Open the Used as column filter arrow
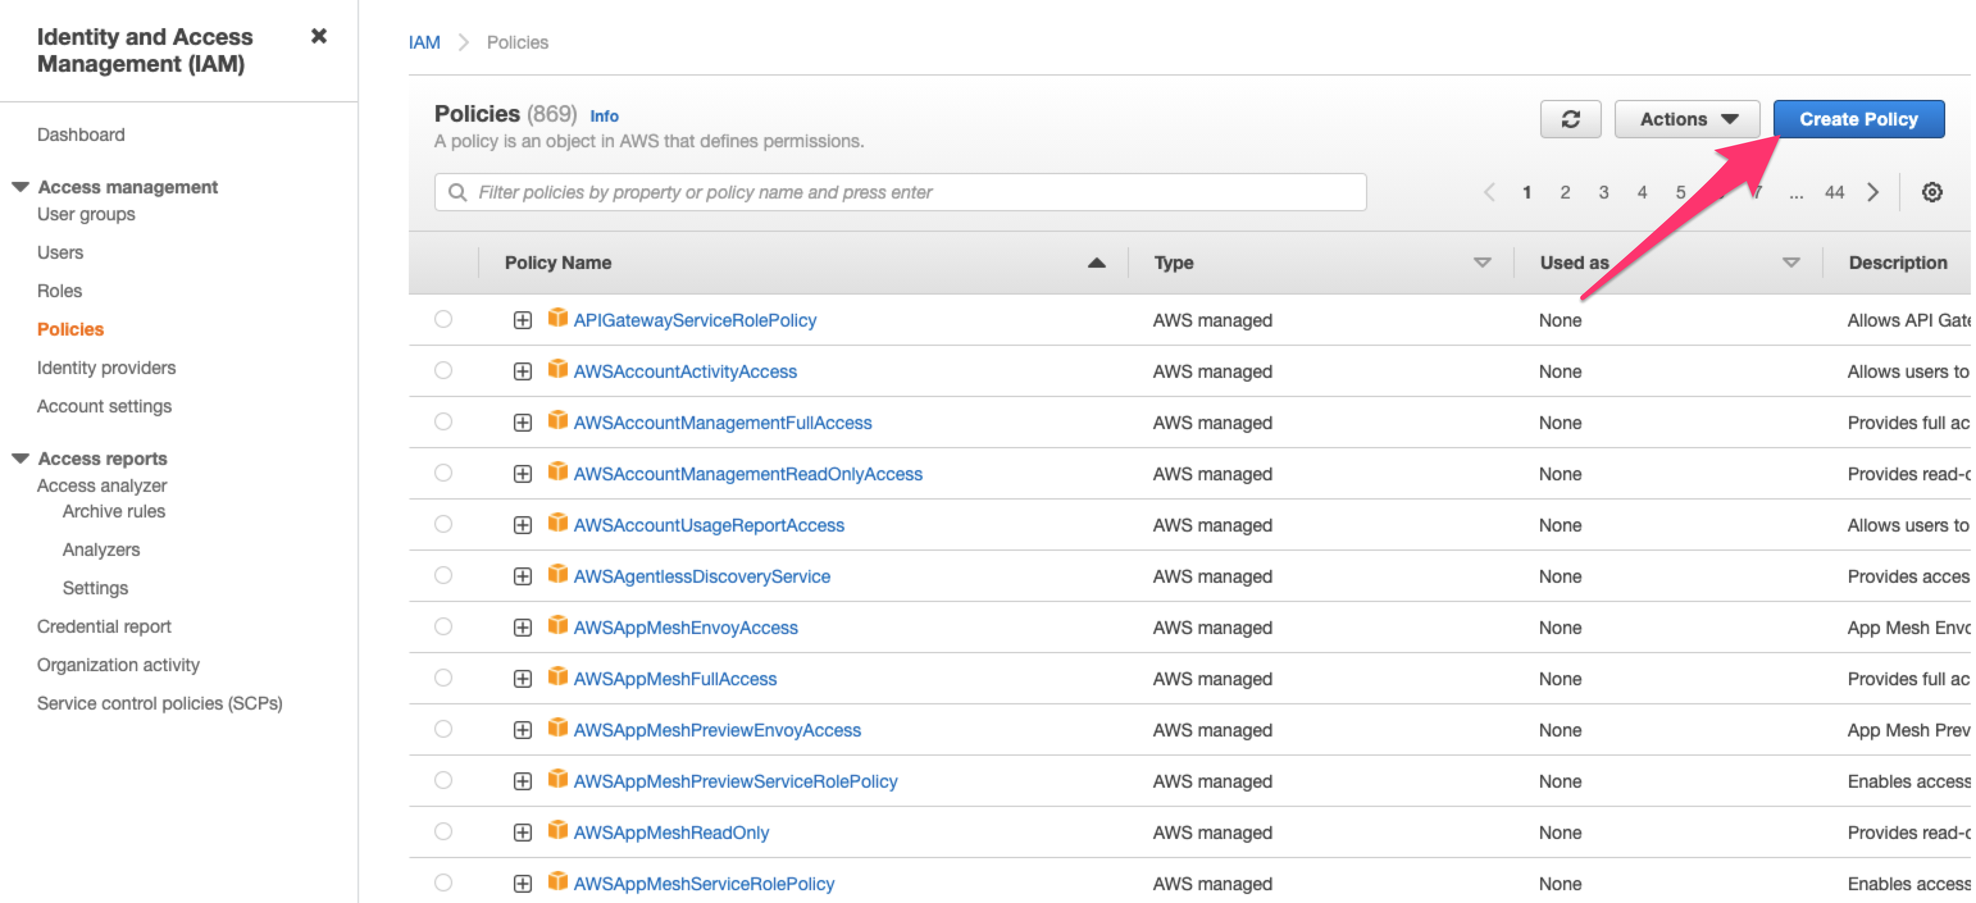This screenshot has height=903, width=1976. click(1790, 263)
